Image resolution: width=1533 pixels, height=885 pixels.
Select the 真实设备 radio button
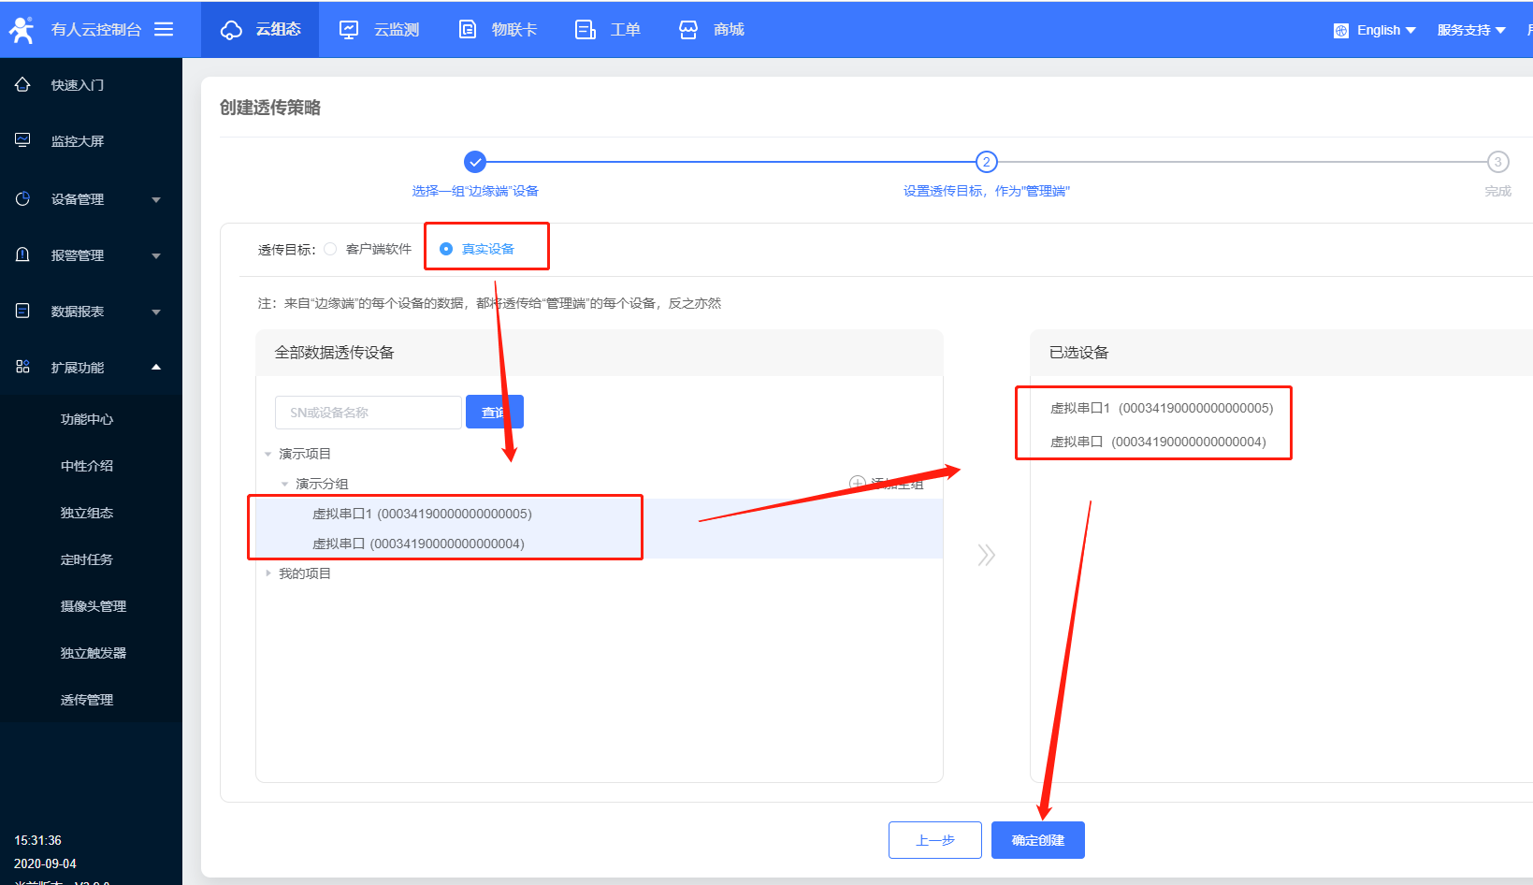pos(446,249)
